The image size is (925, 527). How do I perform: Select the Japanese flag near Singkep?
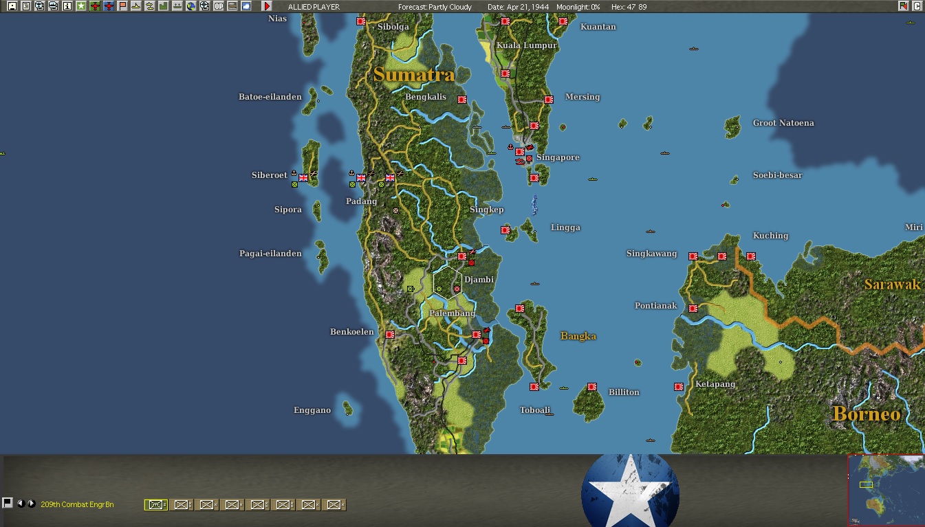point(505,230)
